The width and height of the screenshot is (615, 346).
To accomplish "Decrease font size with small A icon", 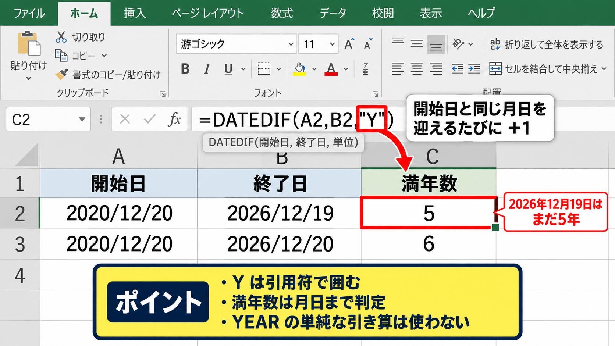I will click(368, 44).
